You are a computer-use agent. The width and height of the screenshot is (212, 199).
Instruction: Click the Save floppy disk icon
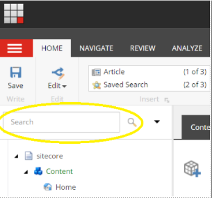click(16, 72)
